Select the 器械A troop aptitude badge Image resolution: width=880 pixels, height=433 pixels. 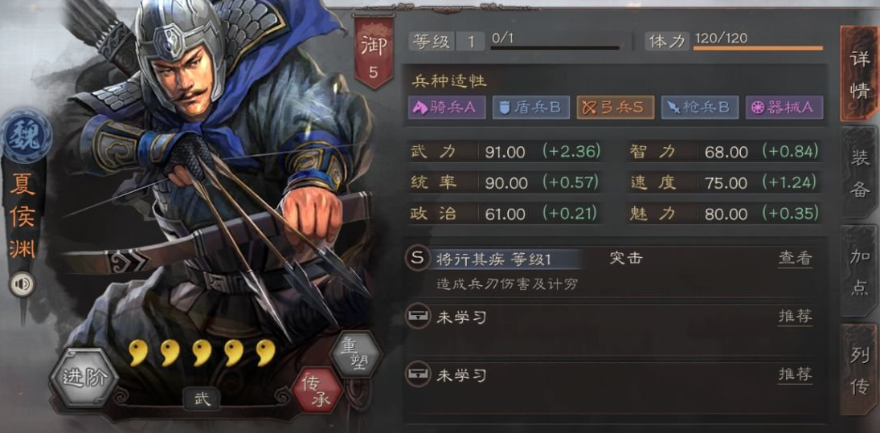[784, 108]
